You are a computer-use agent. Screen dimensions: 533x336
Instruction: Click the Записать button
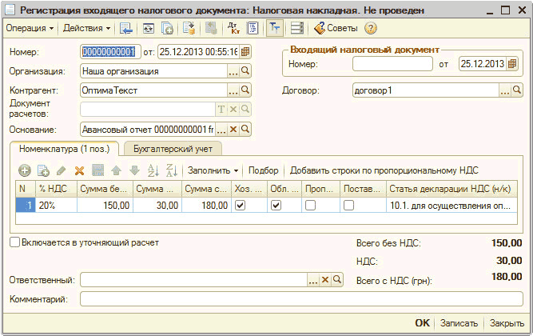pyautogui.click(x=459, y=323)
